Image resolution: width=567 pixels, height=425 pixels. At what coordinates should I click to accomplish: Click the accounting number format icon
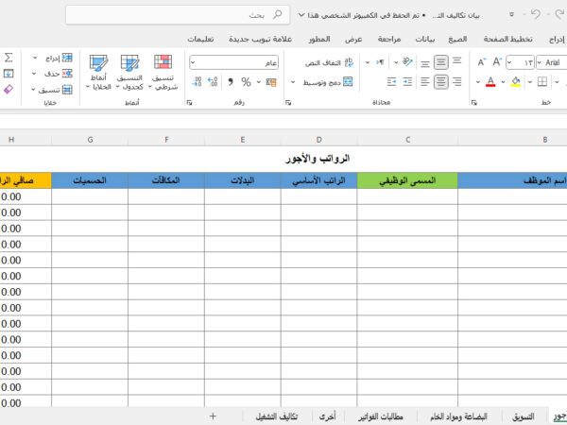coord(271,82)
